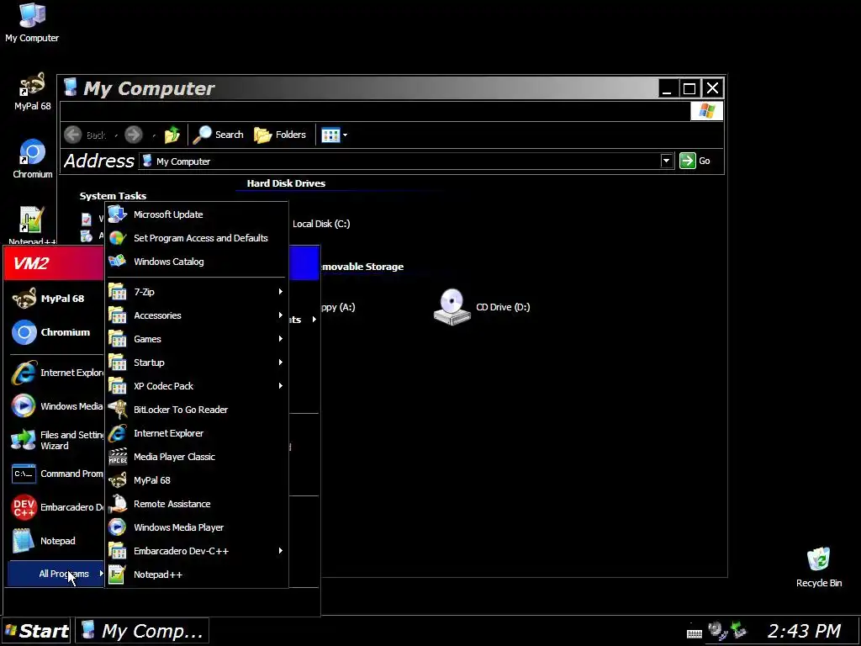Click Notepad++ desktop shortcut

pos(32,225)
